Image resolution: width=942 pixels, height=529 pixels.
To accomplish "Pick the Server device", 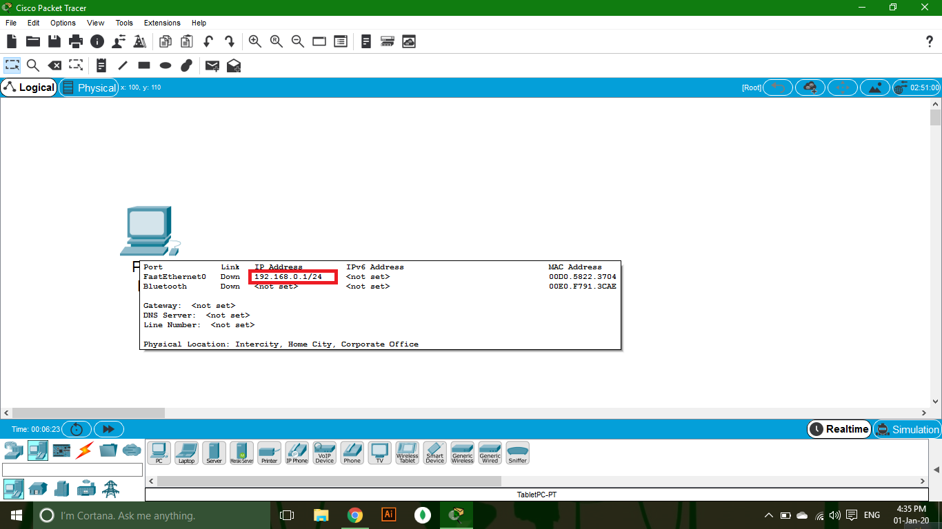I will (214, 453).
